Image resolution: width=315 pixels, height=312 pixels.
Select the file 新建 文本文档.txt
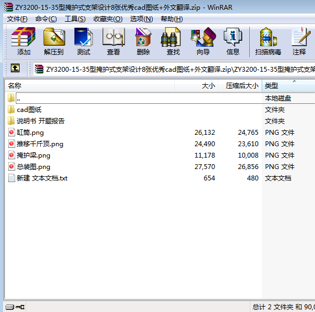(x=42, y=178)
